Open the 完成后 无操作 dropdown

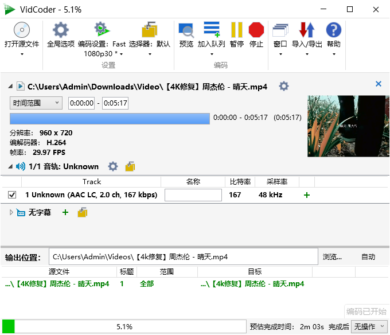[x=369, y=326]
